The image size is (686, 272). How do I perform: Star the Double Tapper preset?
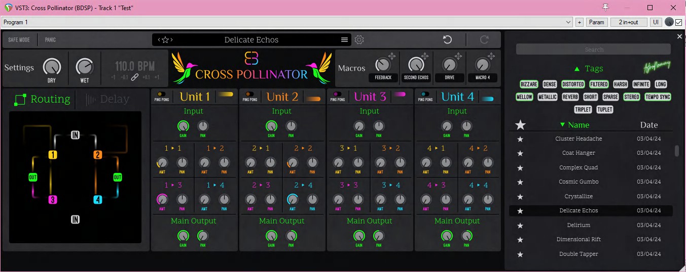click(x=520, y=254)
